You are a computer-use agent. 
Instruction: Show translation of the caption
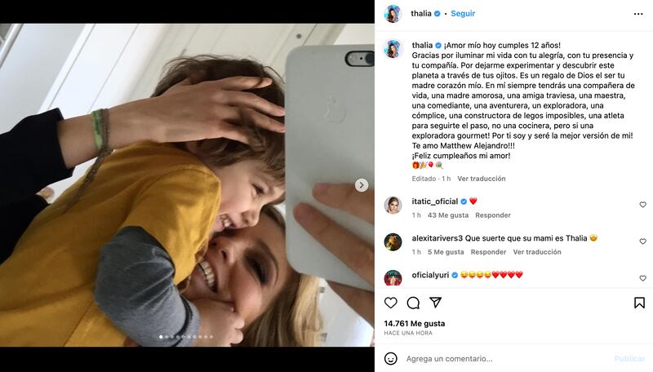[x=482, y=179]
